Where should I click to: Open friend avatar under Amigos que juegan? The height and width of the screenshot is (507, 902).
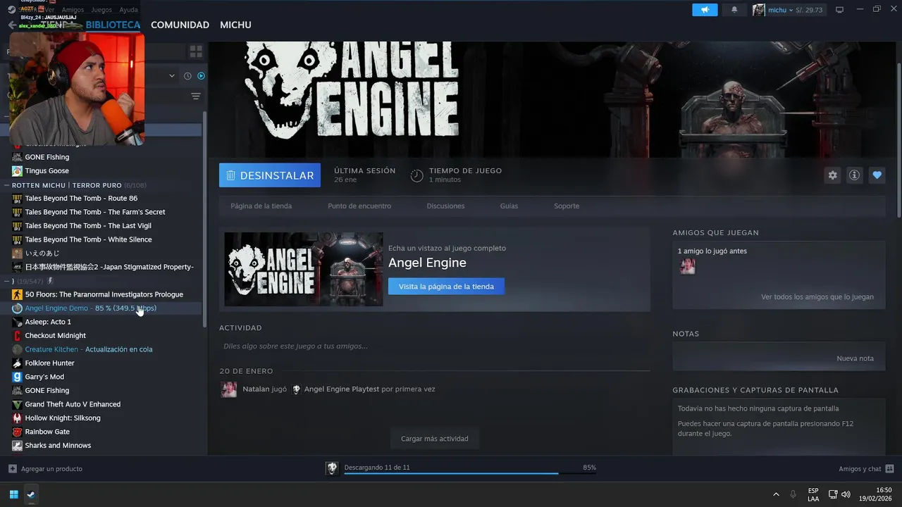point(687,266)
